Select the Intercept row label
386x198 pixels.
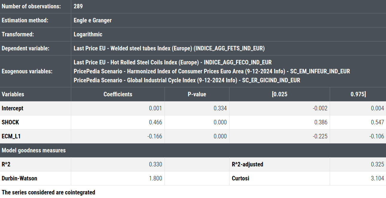pyautogui.click(x=13, y=108)
